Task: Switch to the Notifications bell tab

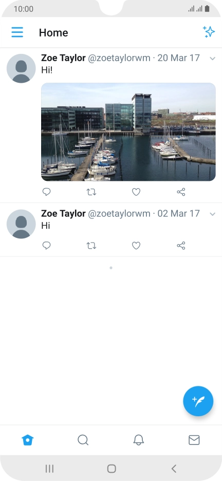Action: tap(139, 440)
